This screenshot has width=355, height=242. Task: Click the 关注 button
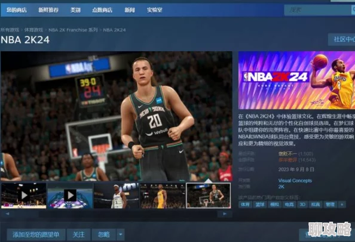[x=78, y=235]
